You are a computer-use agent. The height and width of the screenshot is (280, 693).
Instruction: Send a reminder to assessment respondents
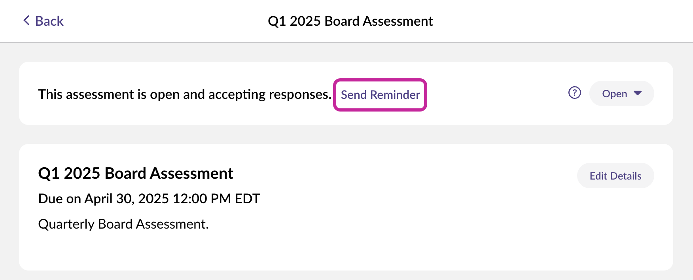(380, 95)
